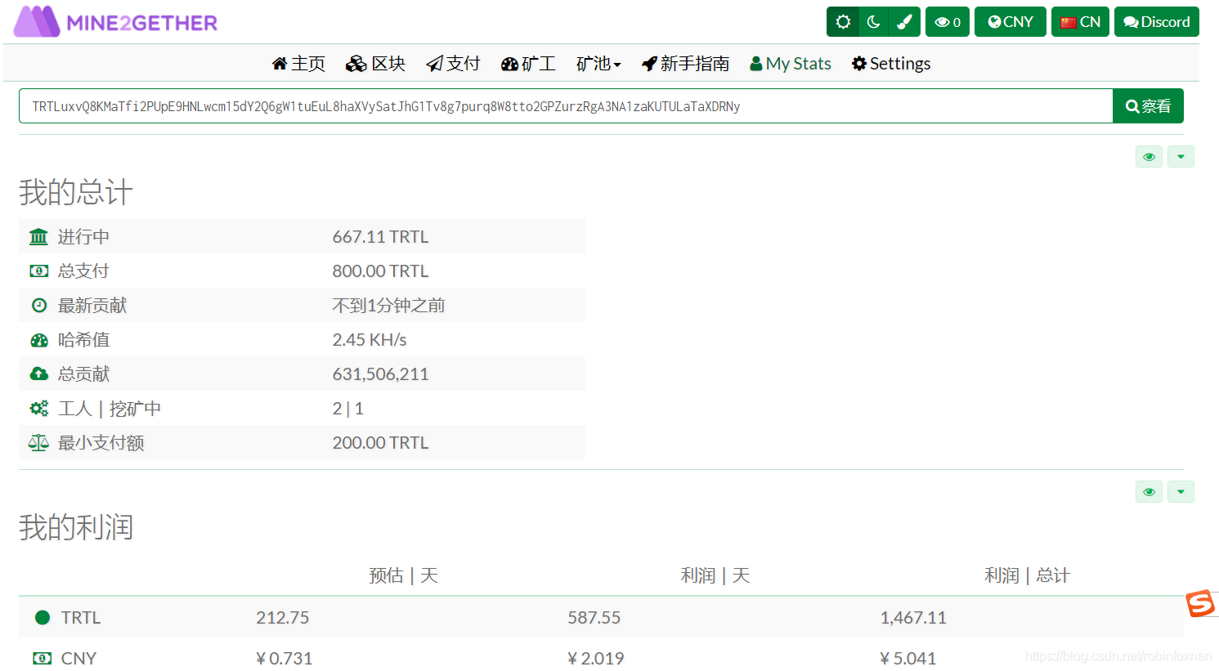Viewport: 1219px width, 671px height.
Task: Click the cloud upload icon beside 总贡献
Action: pos(38,374)
